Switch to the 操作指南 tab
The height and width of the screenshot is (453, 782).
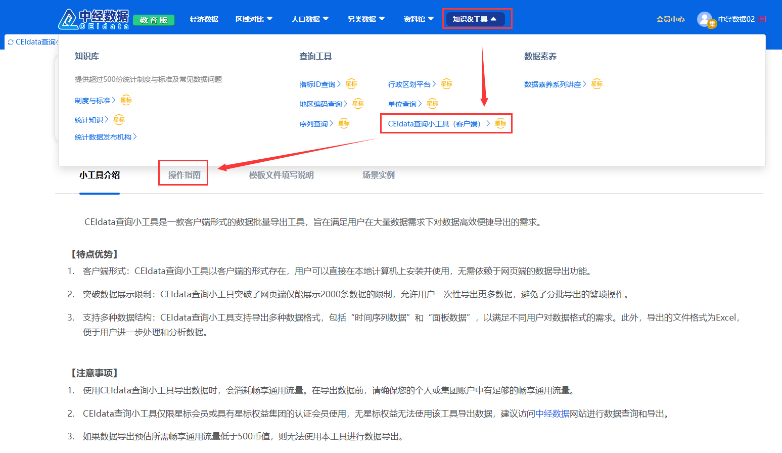(x=184, y=175)
